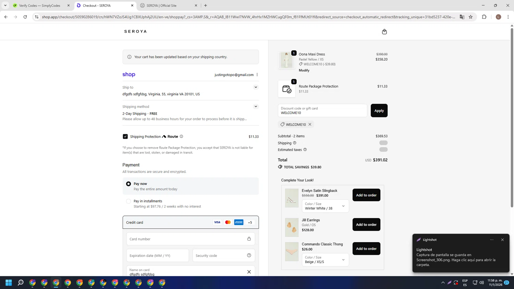Viewport: 514px width, 289px height.
Task: Show Route shipping protection info icon
Action: click(x=181, y=136)
